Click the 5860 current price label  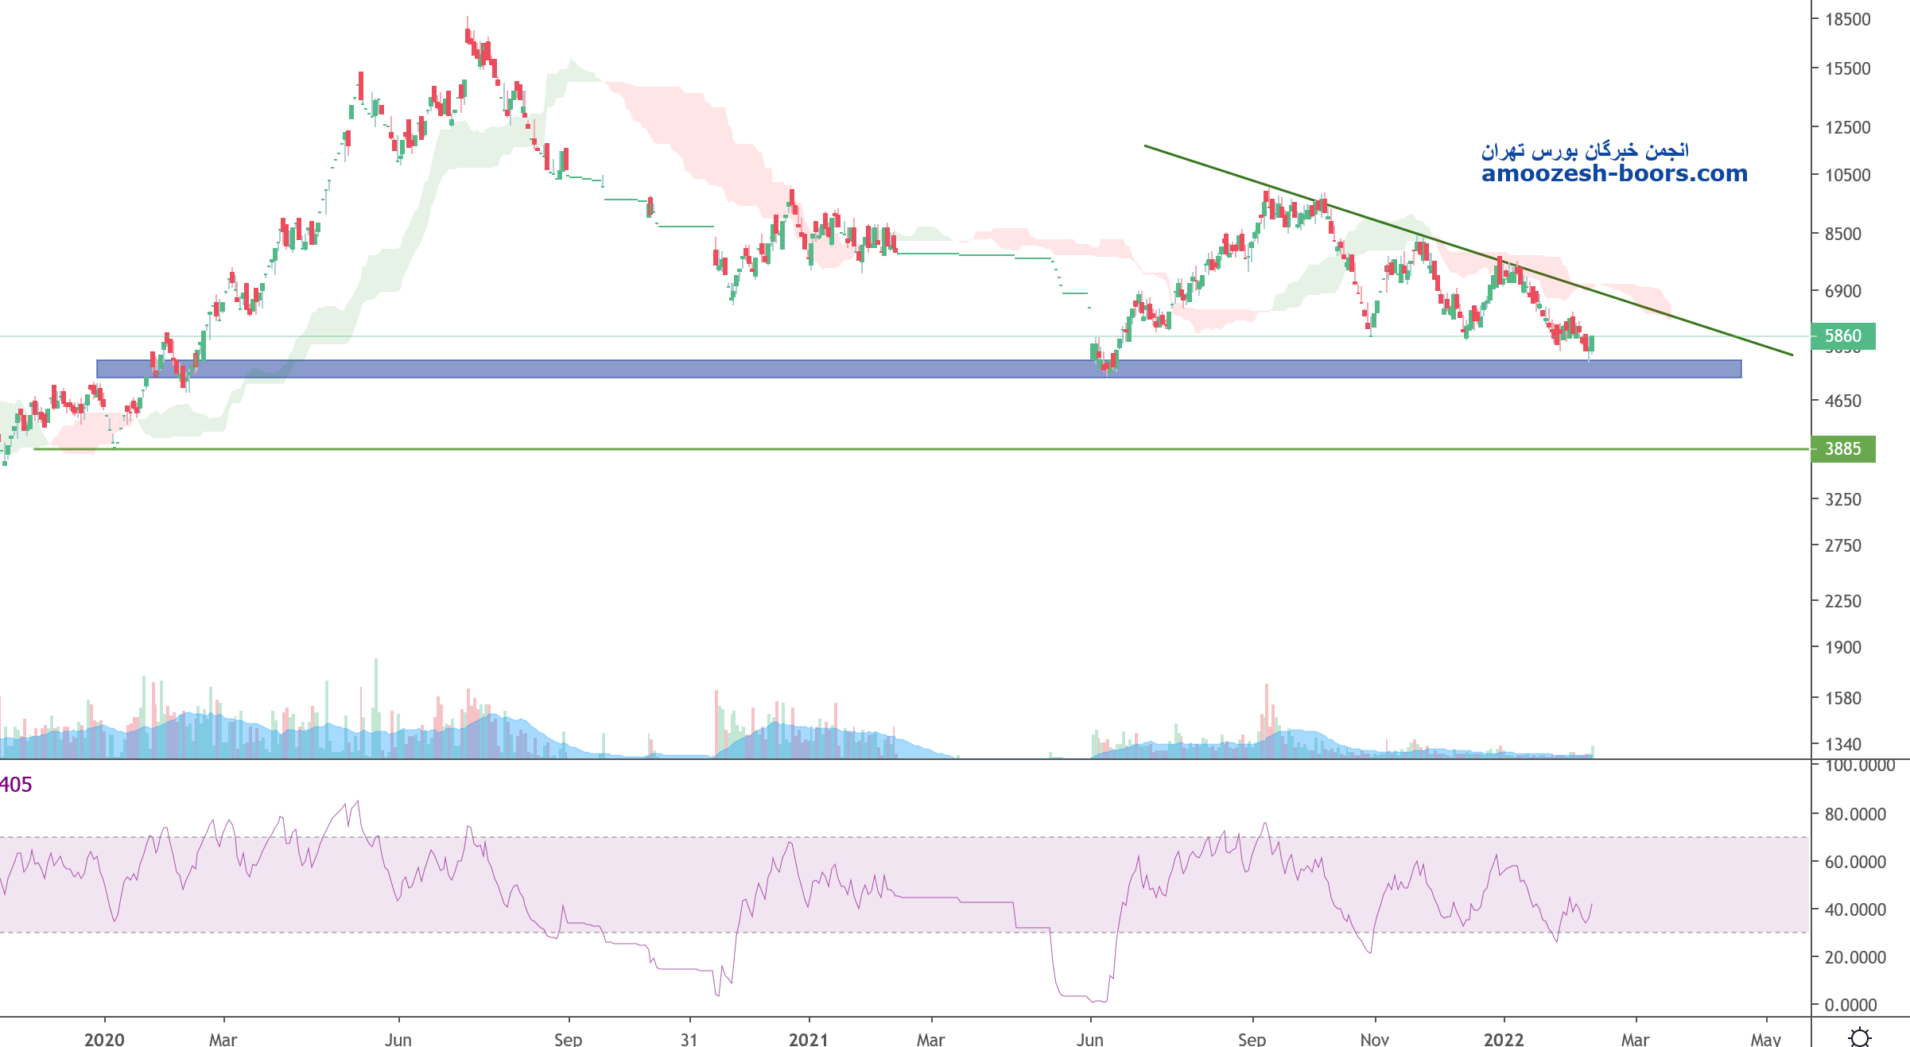pos(1842,335)
